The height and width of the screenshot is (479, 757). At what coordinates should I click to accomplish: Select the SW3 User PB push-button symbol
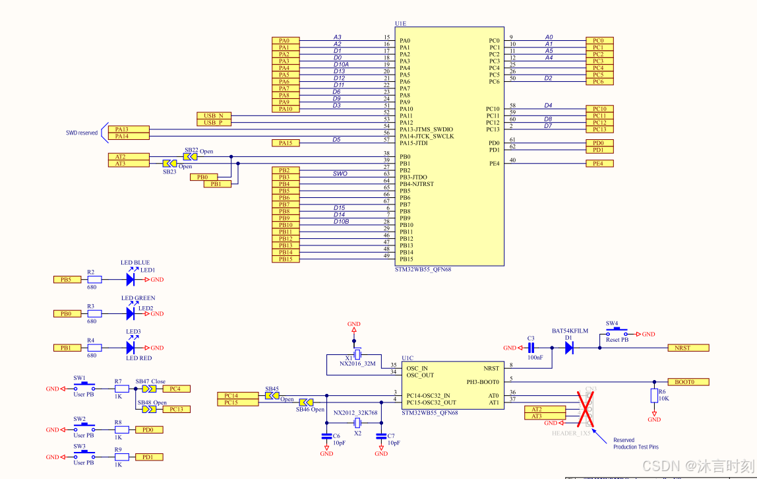pos(84,455)
